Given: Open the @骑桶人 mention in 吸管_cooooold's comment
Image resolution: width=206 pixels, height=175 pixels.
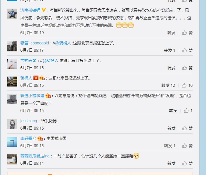Looking at the screenshot, I should [63, 43].
